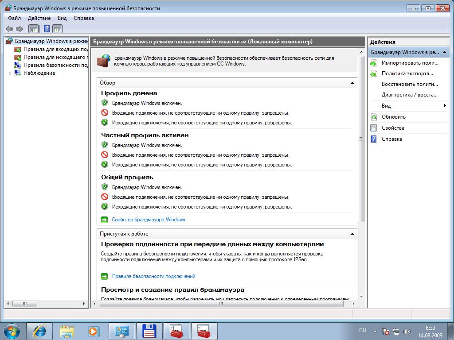Collapse the Приступая к работе section
Viewport: 454px width, 340px height.
click(352, 234)
